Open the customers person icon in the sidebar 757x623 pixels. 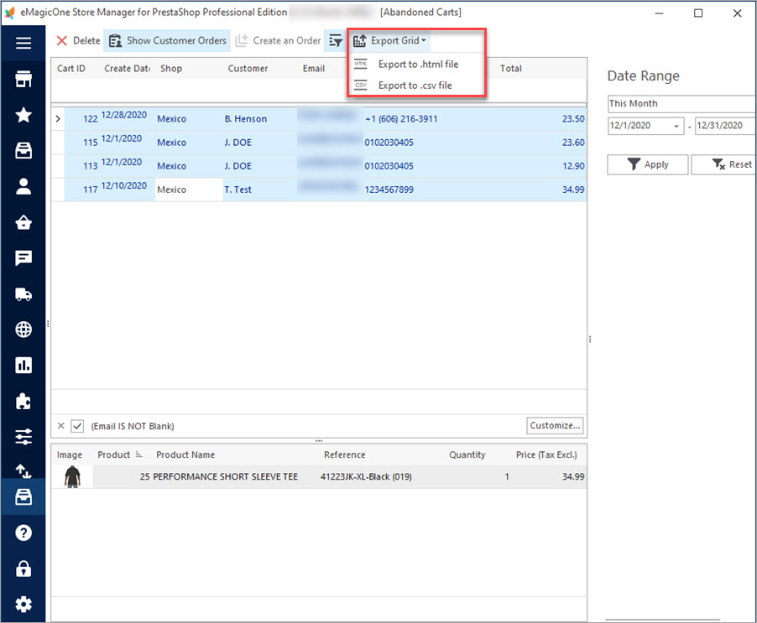pyautogui.click(x=23, y=186)
